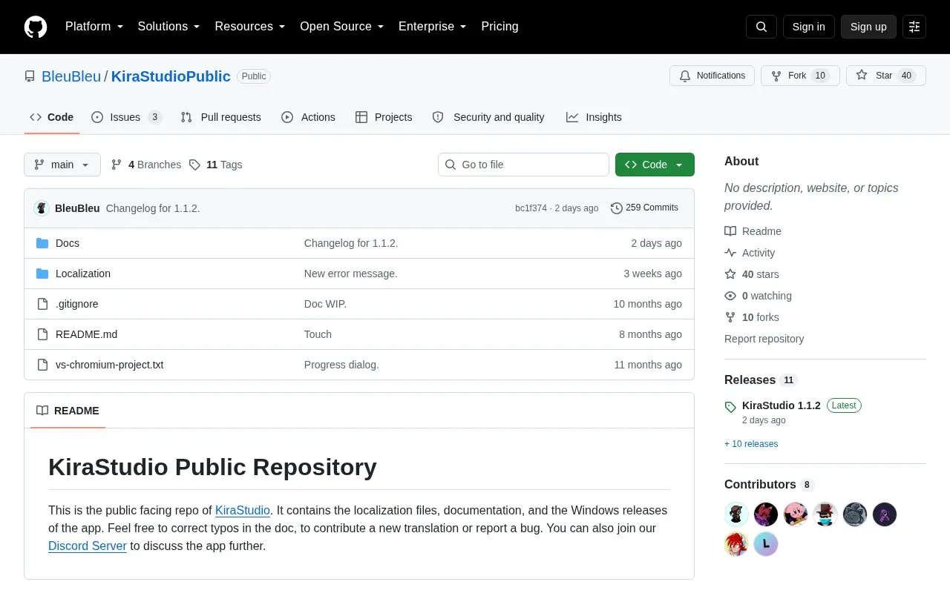Screen dimensions: 950x593
Task: Switch to the Insights tab
Action: (x=594, y=117)
